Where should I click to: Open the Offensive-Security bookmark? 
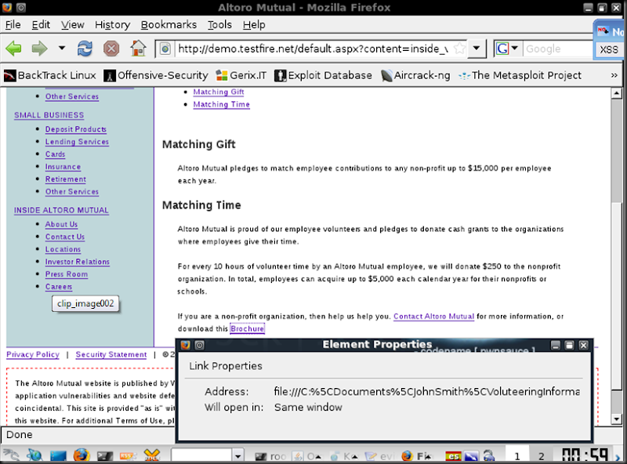pos(156,75)
